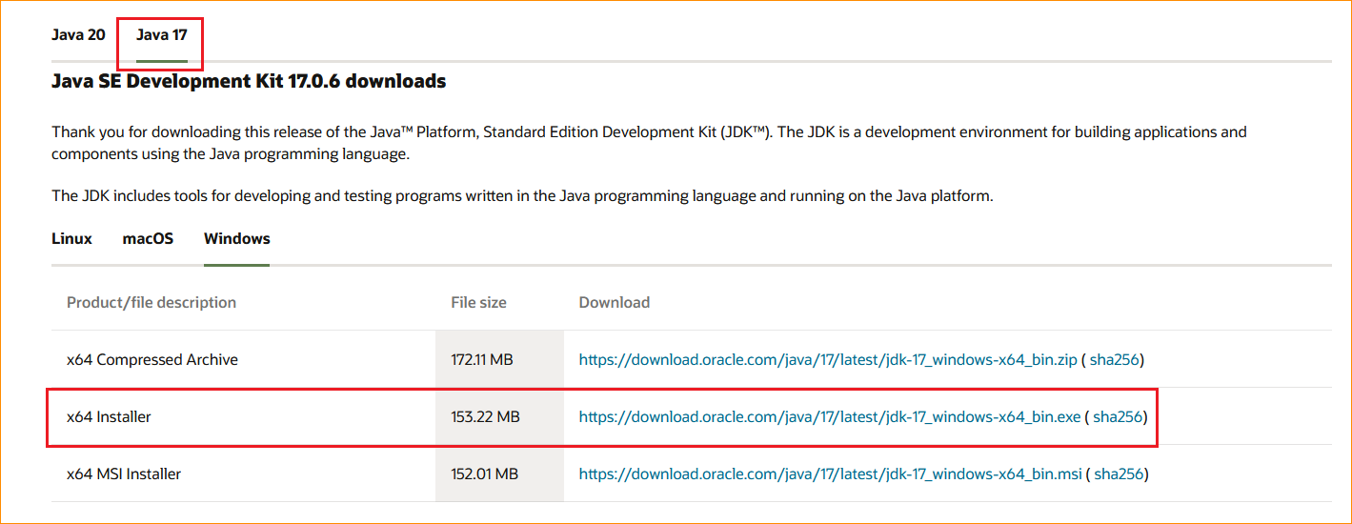Open the macOS downloads tab
The image size is (1352, 524).
click(x=148, y=238)
